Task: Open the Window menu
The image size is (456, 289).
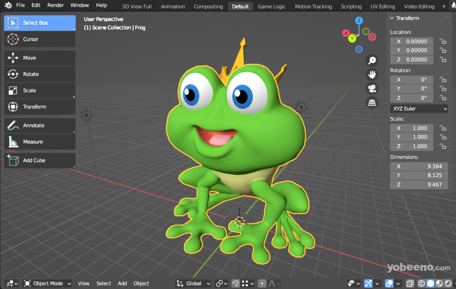Action: tap(80, 5)
